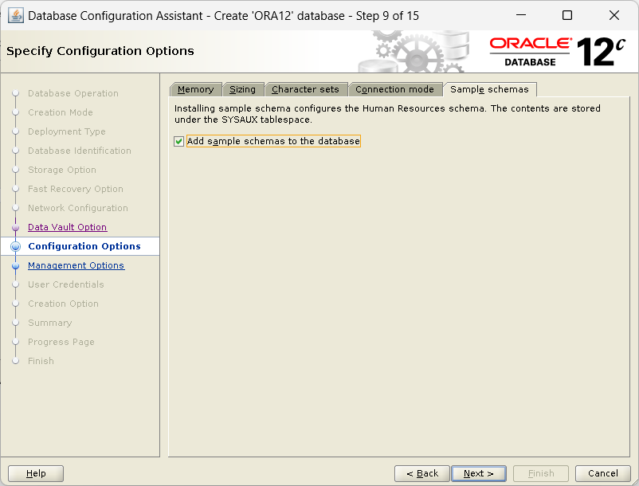Click the Finish step label in sidebar
Image resolution: width=639 pixels, height=486 pixels.
pyautogui.click(x=41, y=362)
